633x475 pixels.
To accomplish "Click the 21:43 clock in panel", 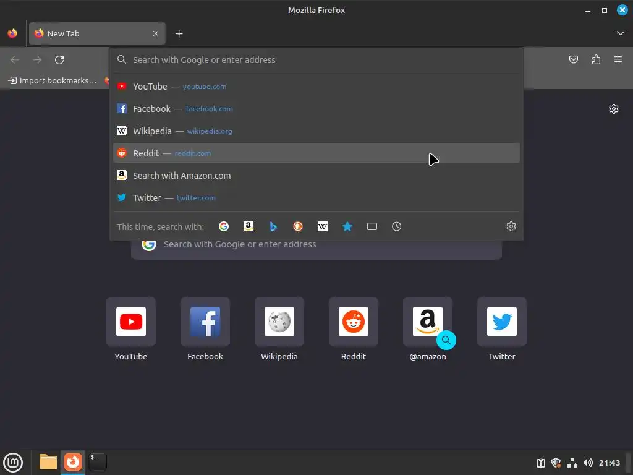I will coord(609,463).
